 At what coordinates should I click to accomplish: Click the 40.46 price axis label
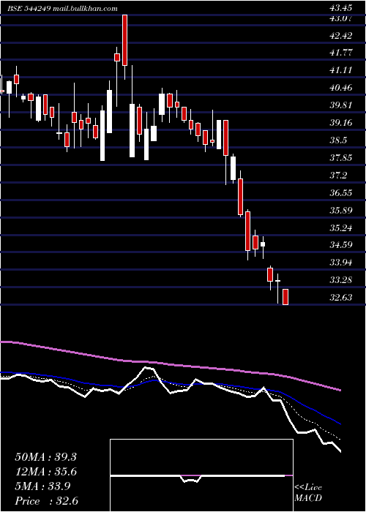341,88
